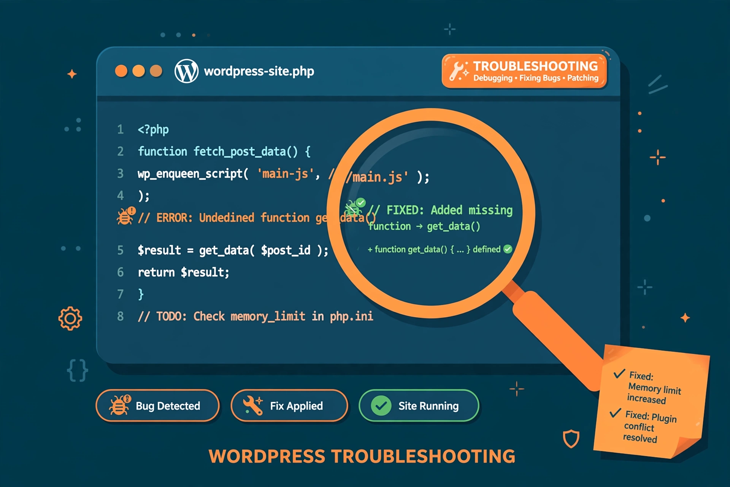
Task: Click '// FIXED: Added missing' text
Action: [x=440, y=210]
